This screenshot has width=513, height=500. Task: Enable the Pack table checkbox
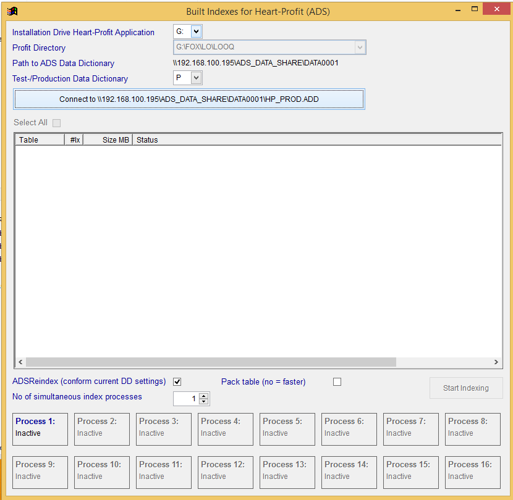[337, 381]
